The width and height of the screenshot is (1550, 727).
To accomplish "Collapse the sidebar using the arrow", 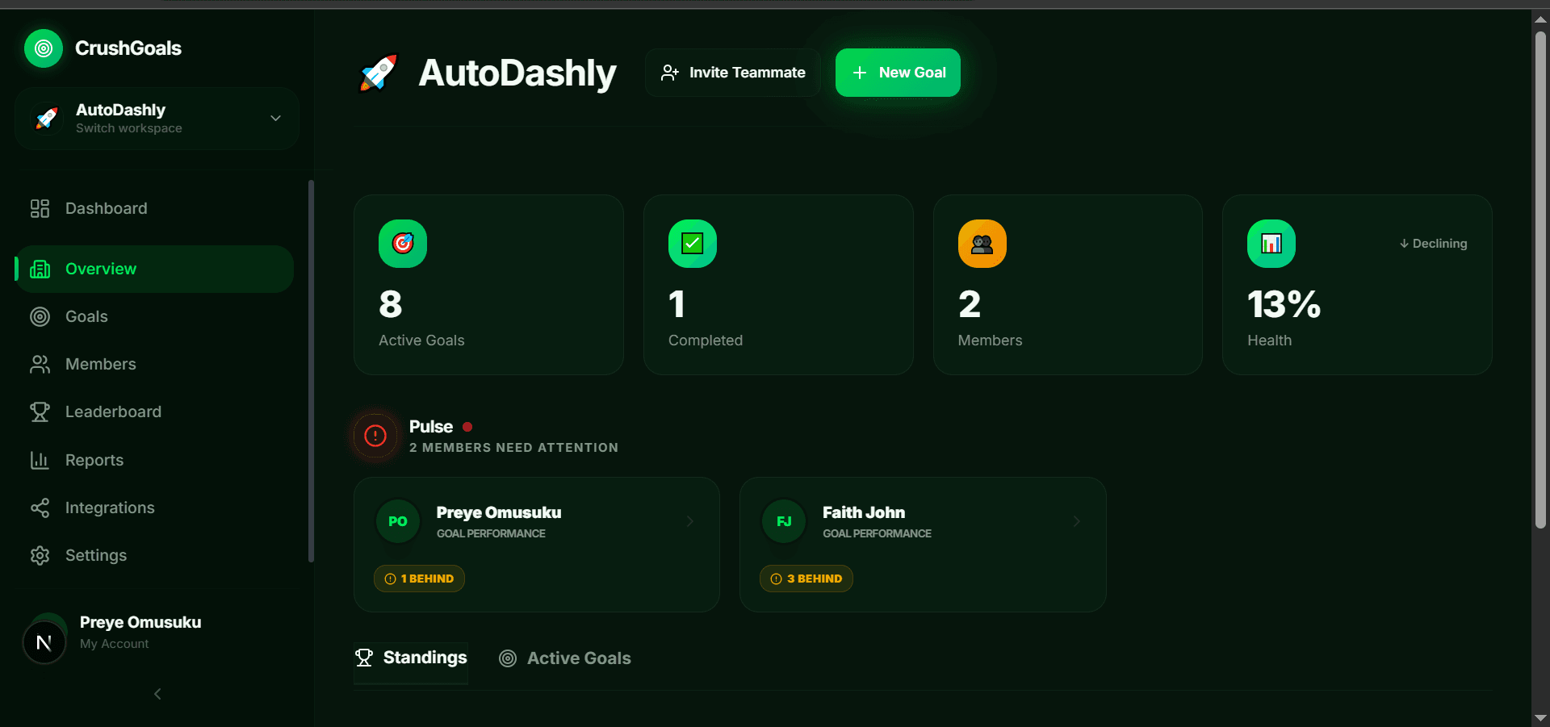I will [157, 694].
